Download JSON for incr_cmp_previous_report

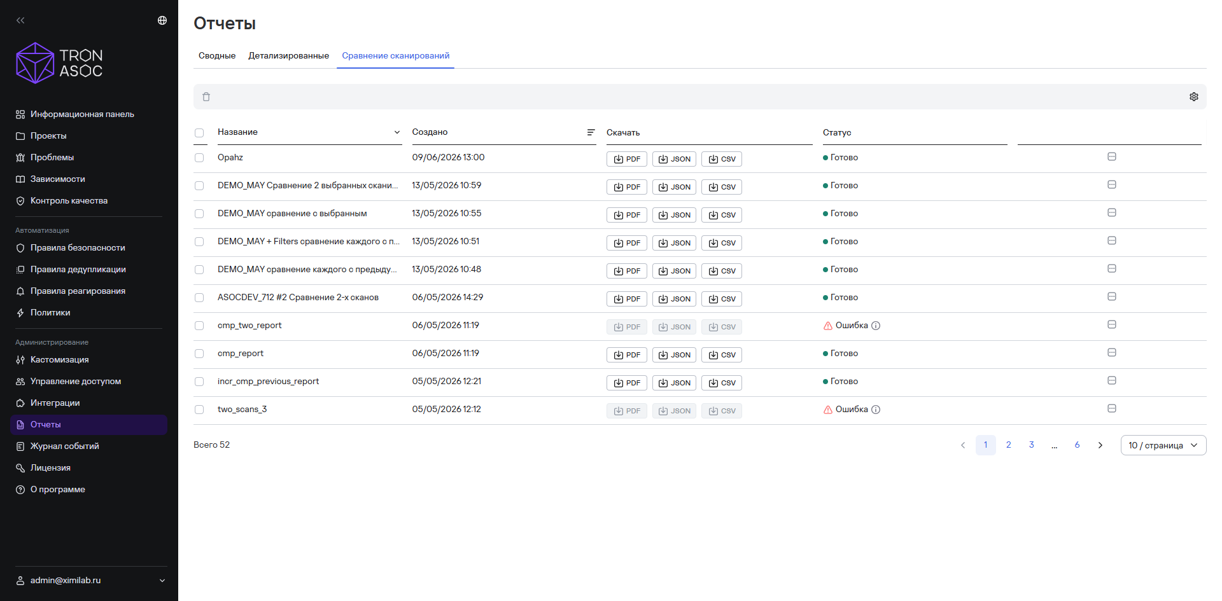[674, 383]
